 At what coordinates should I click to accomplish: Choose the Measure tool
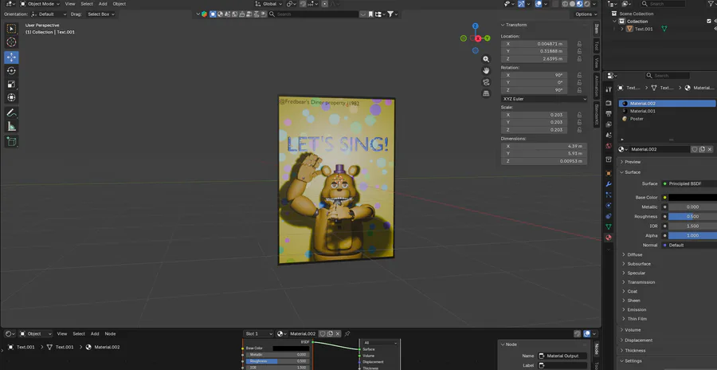click(x=11, y=126)
